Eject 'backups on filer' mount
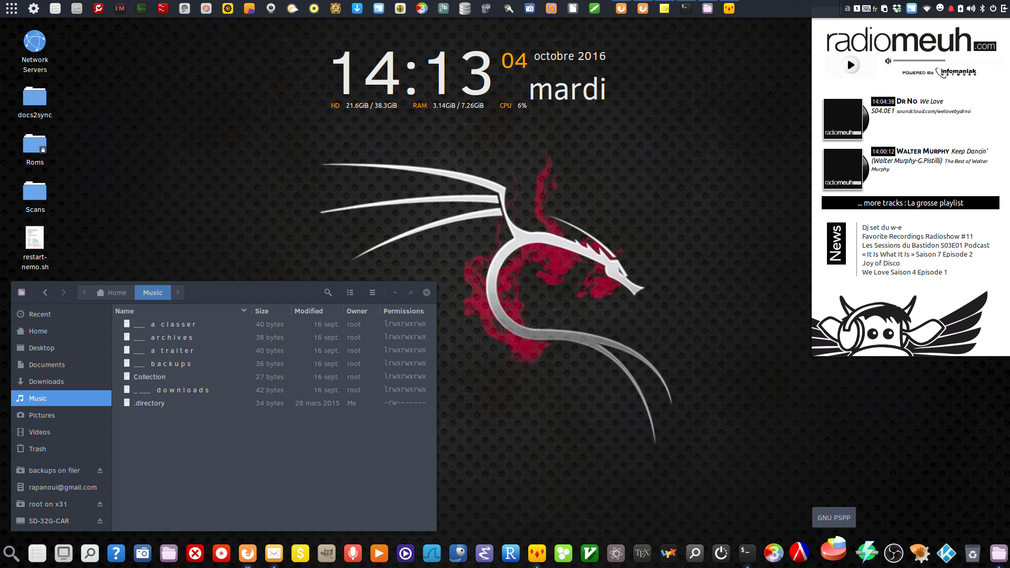 pyautogui.click(x=100, y=470)
